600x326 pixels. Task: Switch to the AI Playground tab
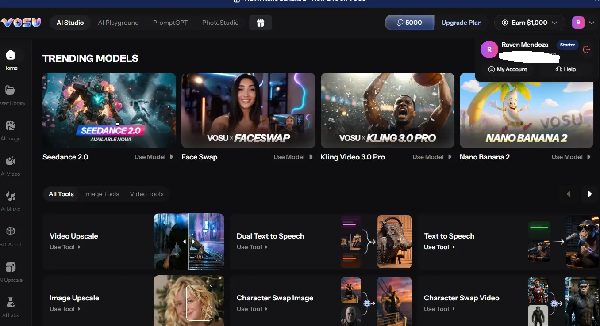tap(118, 23)
